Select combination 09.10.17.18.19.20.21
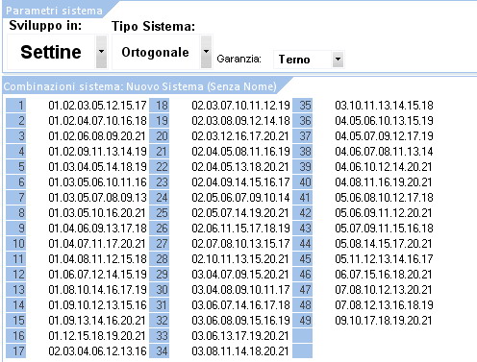Image resolution: width=477 pixels, height=362 pixels. click(x=384, y=321)
